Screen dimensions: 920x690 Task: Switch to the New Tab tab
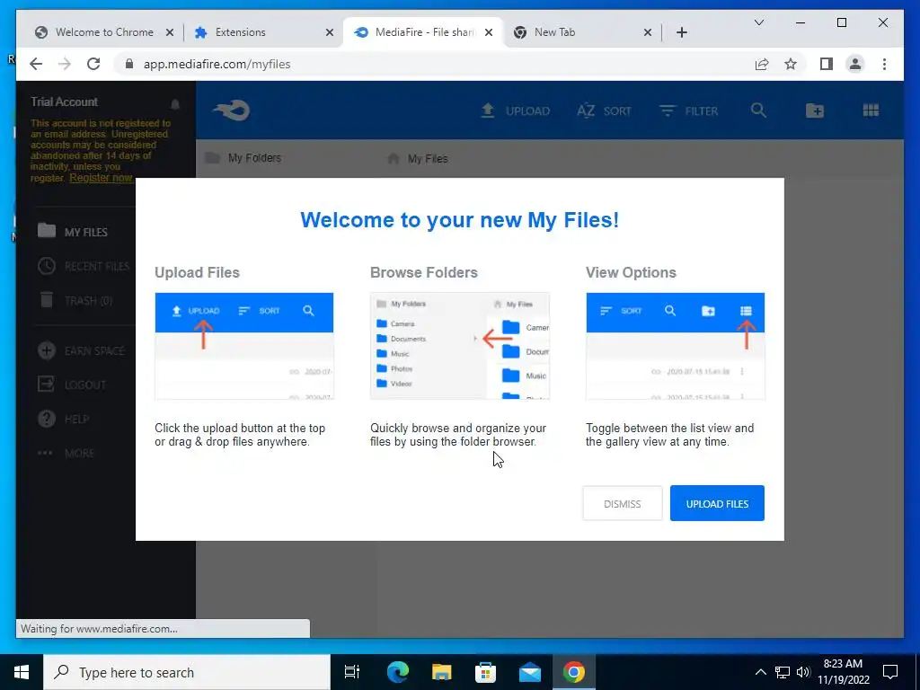[x=554, y=32]
